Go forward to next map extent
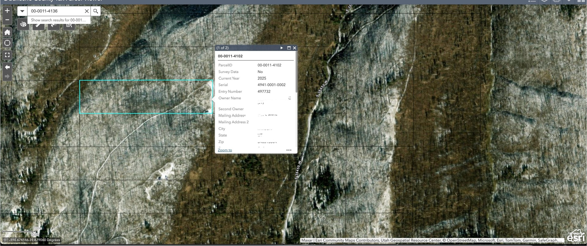The height and width of the screenshot is (246, 587). click(7, 76)
